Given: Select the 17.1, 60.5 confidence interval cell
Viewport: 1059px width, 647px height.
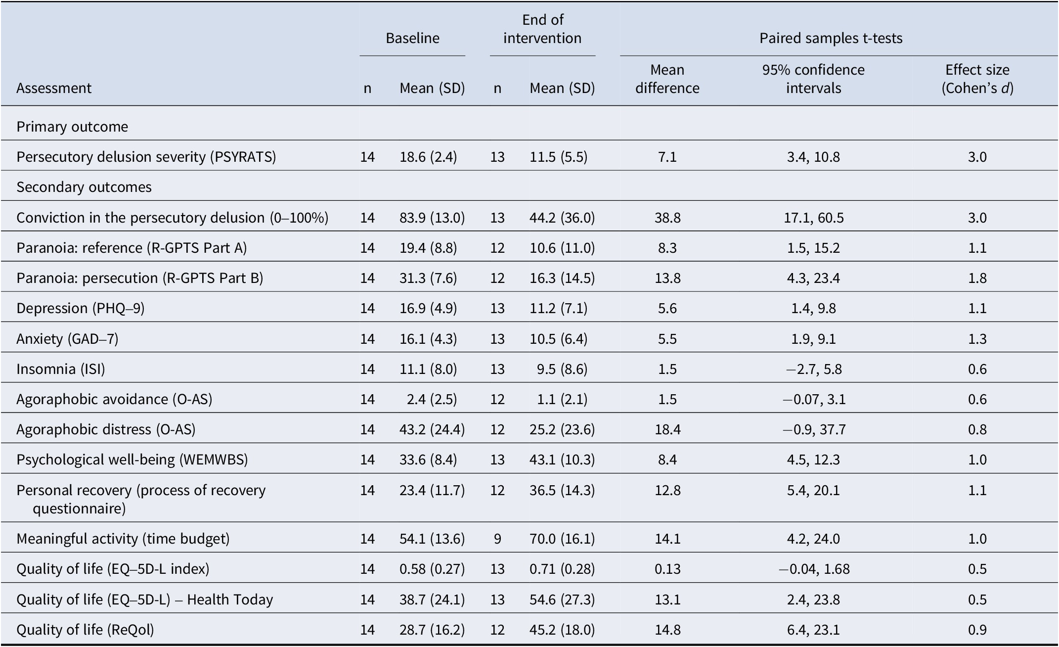Looking at the screenshot, I should click(813, 218).
